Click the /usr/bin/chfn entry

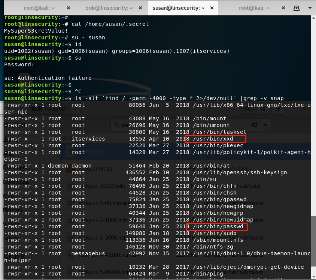coord(215,186)
